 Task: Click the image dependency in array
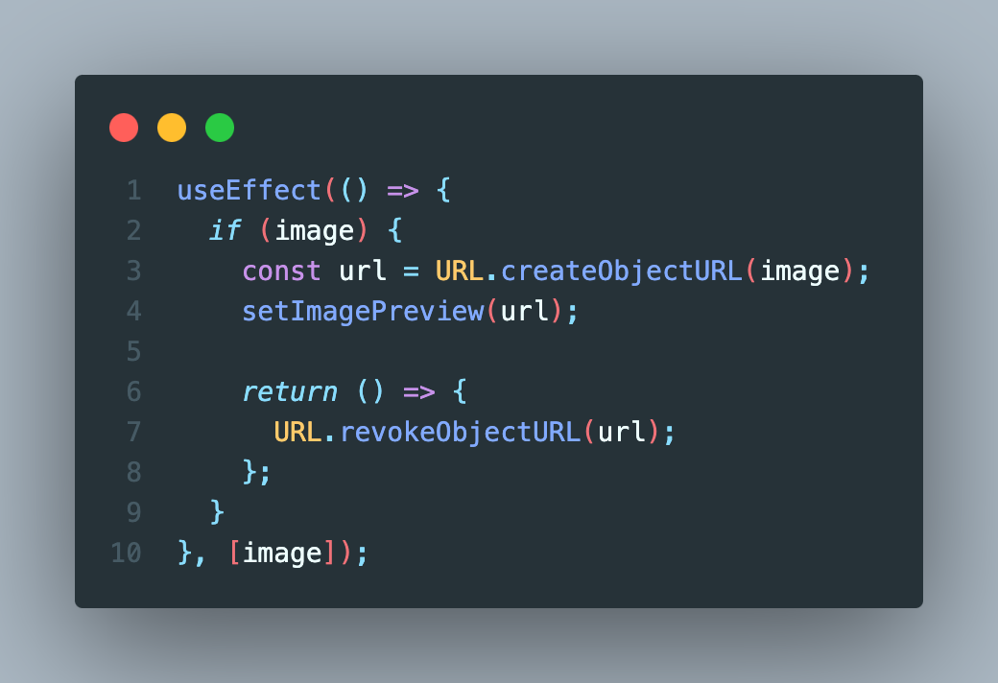(282, 553)
